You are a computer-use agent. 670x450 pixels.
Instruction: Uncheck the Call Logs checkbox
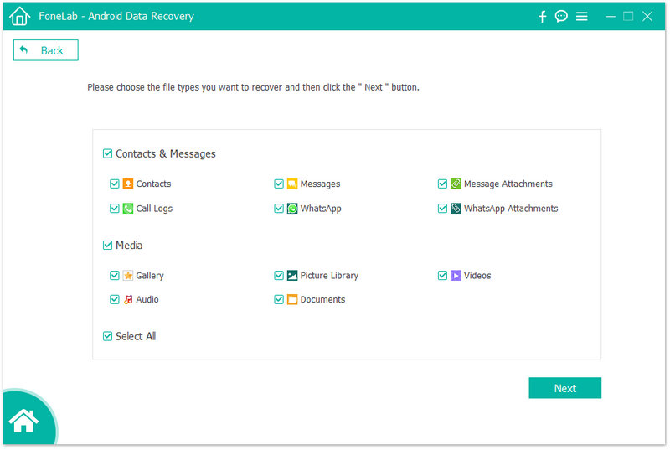coord(114,209)
